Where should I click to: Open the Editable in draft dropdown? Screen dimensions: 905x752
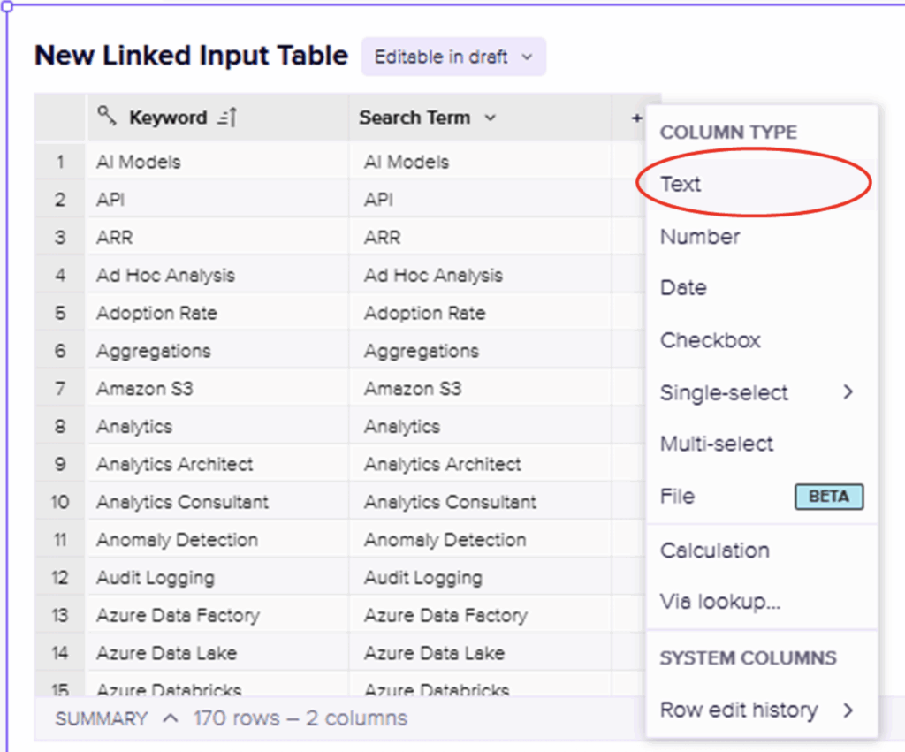click(453, 57)
